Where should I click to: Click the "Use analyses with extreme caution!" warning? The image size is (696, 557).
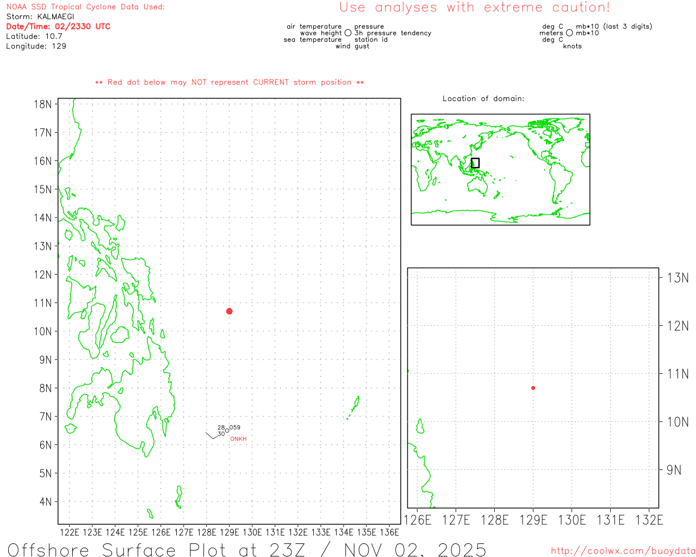click(474, 8)
